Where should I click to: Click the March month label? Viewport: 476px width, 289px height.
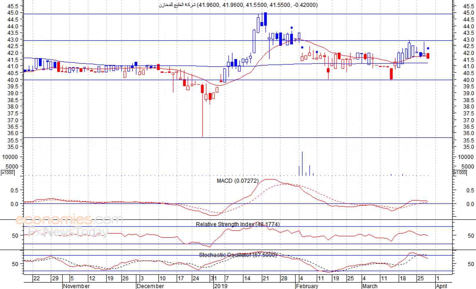pyautogui.click(x=370, y=286)
